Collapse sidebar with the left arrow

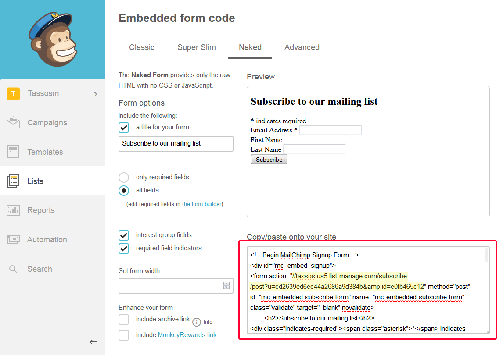coord(93,342)
